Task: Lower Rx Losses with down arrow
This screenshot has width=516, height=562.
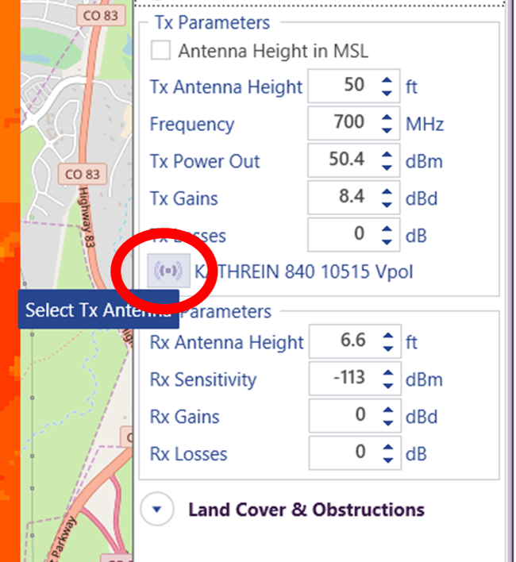Action: click(387, 460)
